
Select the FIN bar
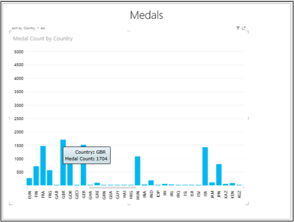[36, 176]
